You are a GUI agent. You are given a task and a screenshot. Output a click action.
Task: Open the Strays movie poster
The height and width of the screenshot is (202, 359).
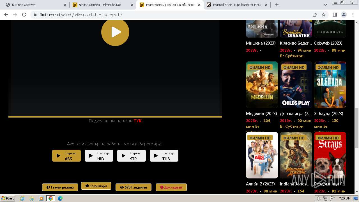(x=330, y=155)
